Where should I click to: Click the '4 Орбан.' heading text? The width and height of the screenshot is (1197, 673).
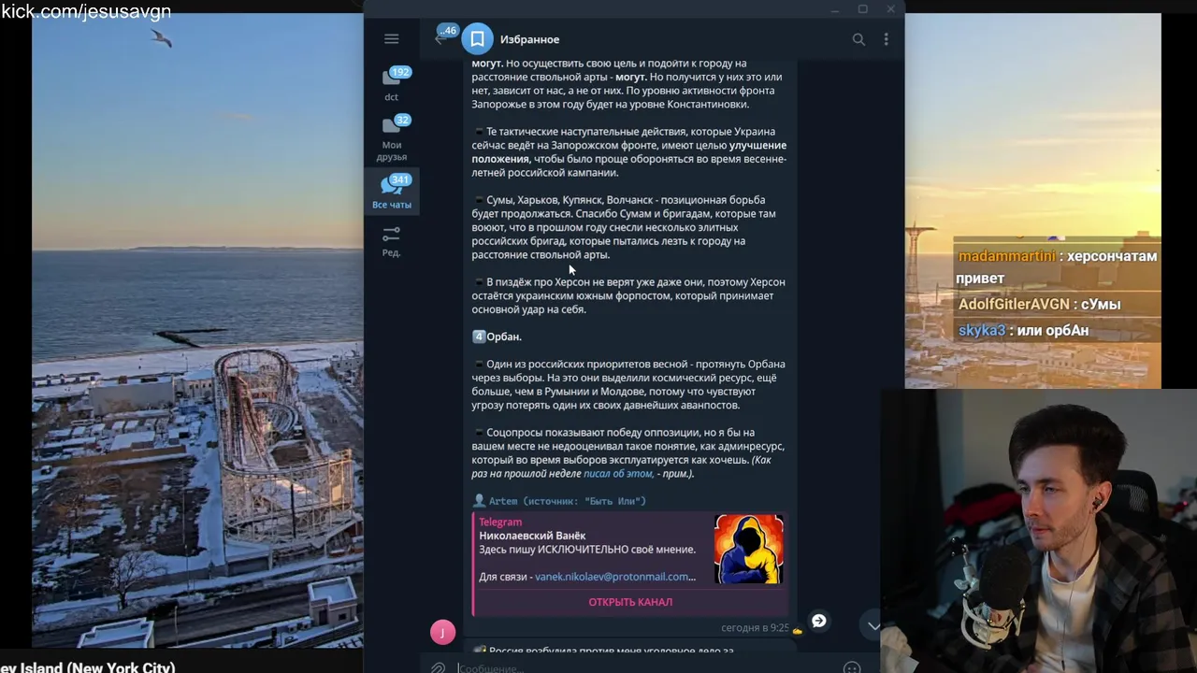(497, 336)
